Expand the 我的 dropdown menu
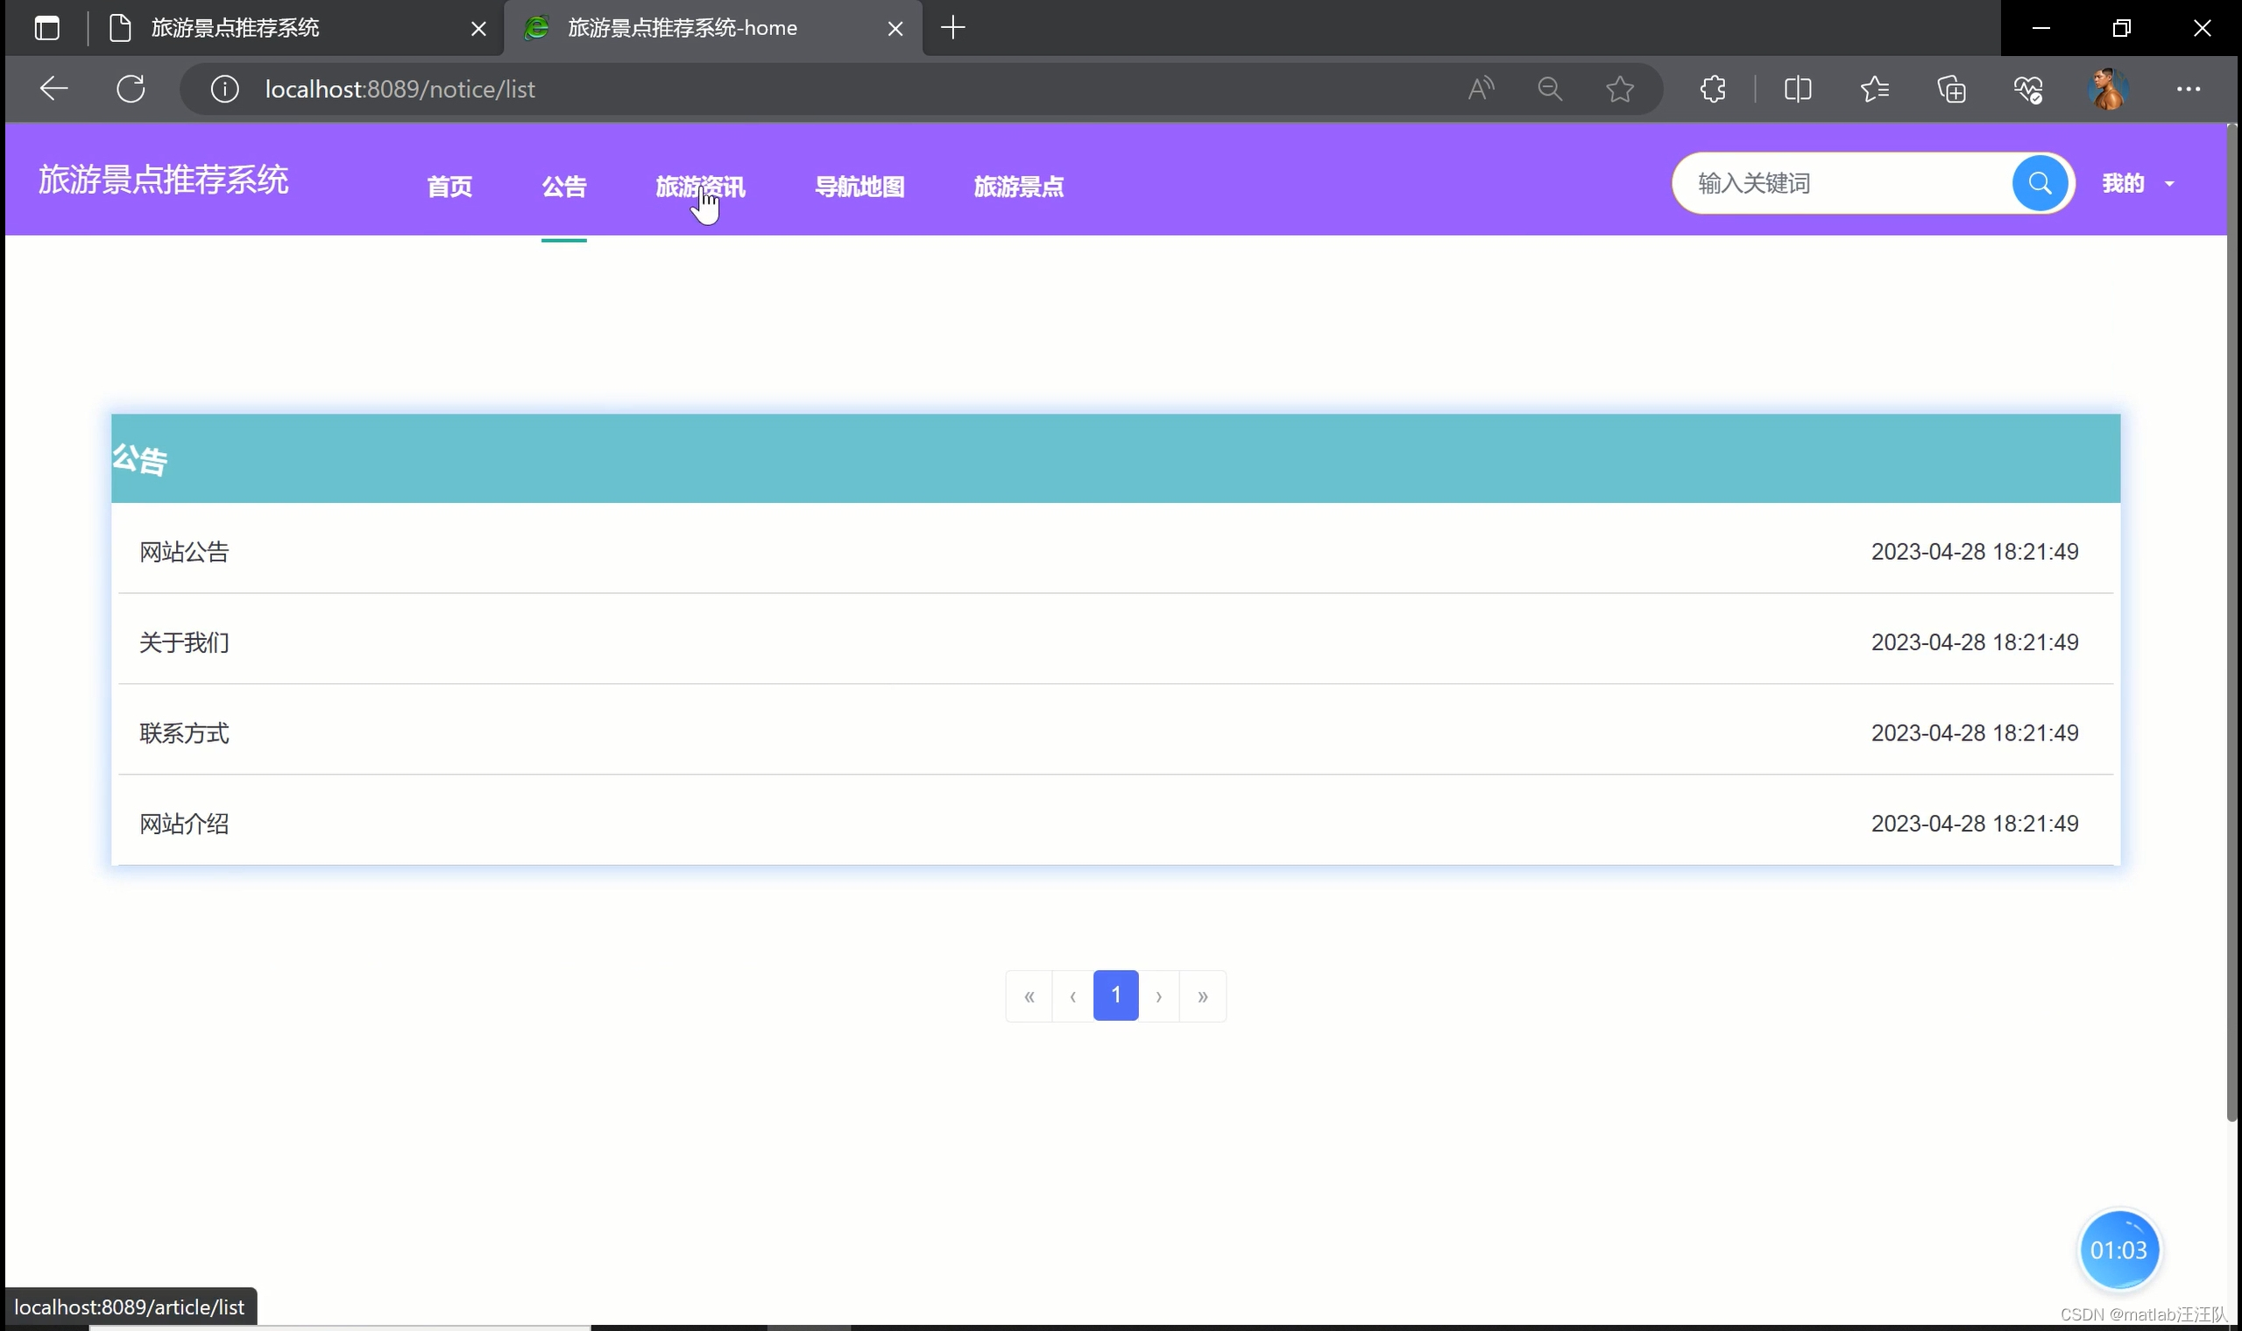Screen dimensions: 2242x1331 (2138, 184)
